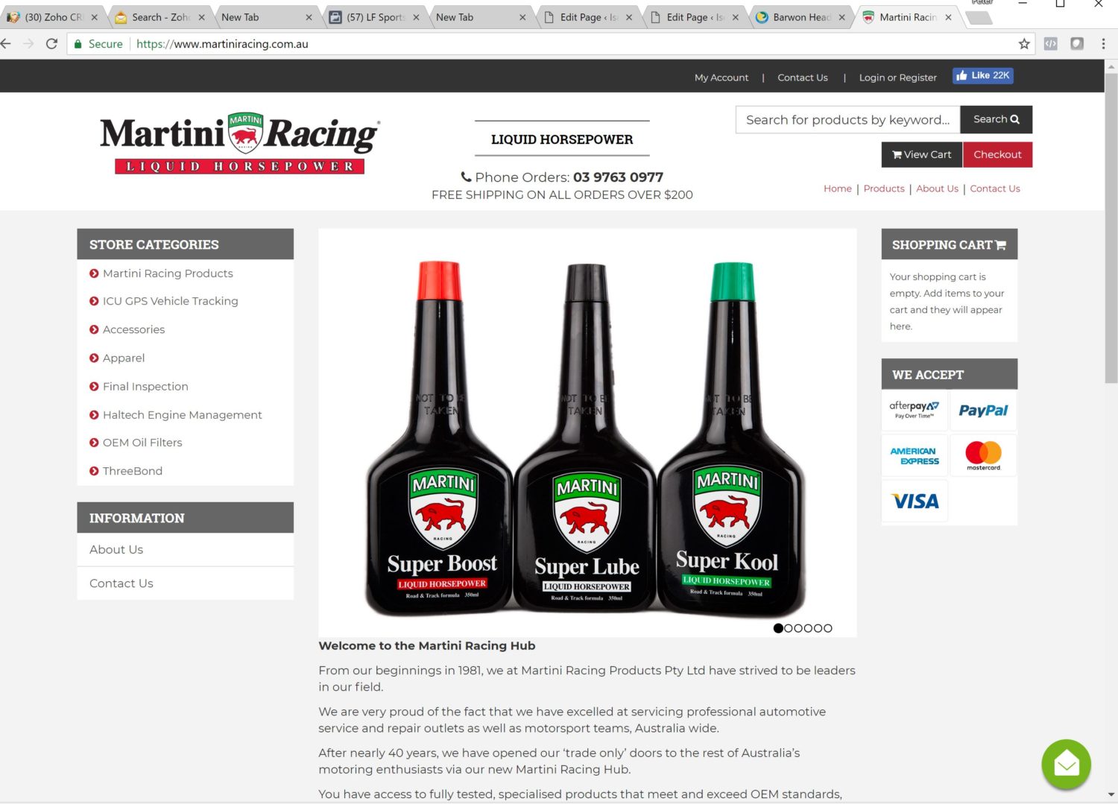Click the Facebook Like 22K button

[983, 76]
